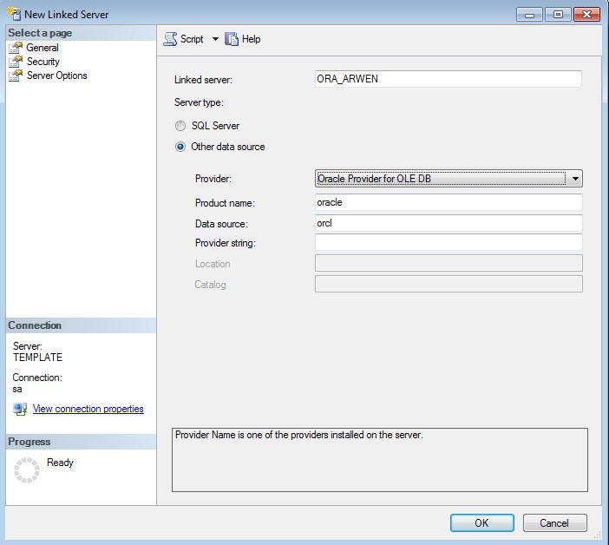Select the General page

[43, 48]
